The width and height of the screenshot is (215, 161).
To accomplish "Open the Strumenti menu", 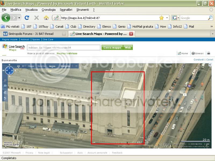I will tap(83, 10).
